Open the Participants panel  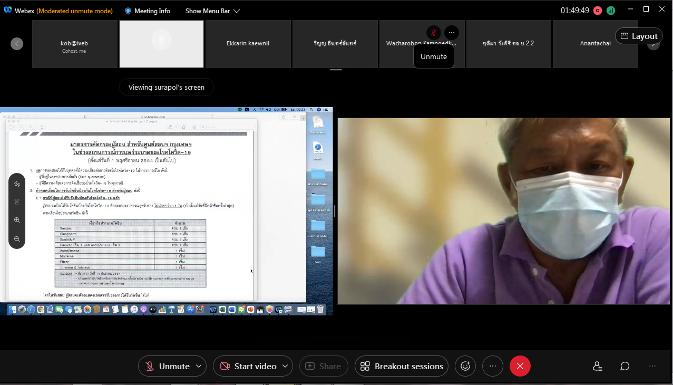(597, 366)
